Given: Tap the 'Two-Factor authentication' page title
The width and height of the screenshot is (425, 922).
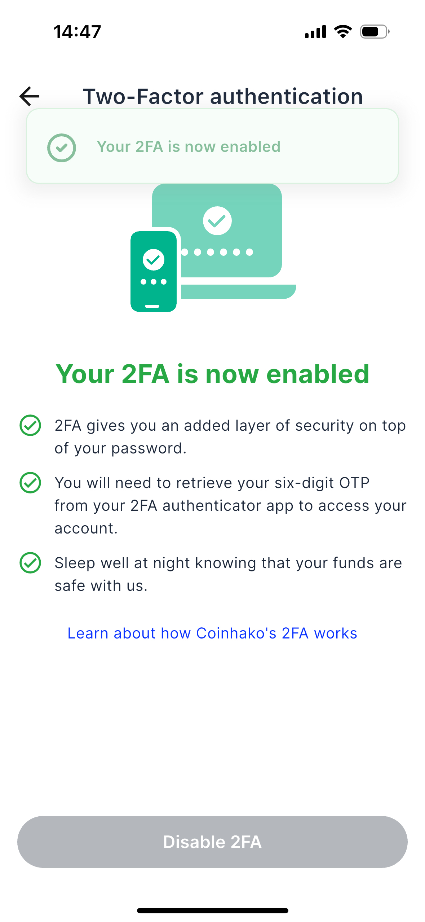Looking at the screenshot, I should coord(223,96).
